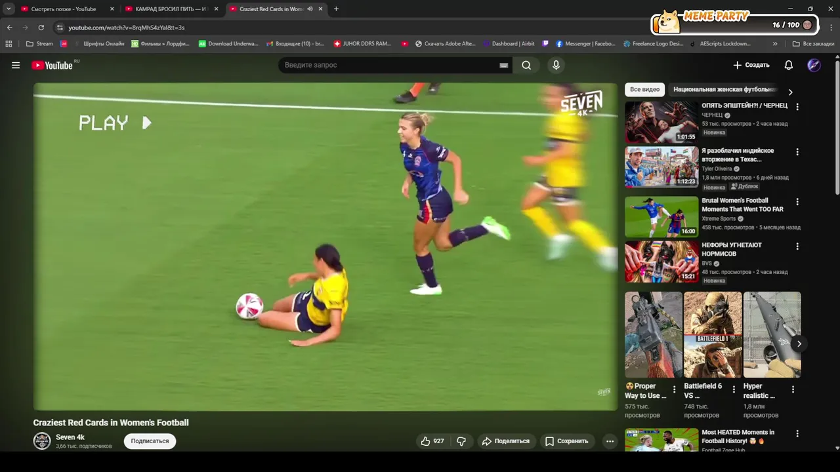The image size is (840, 472).
Task: Open options for Brutal Women's Football video
Action: pos(797,201)
